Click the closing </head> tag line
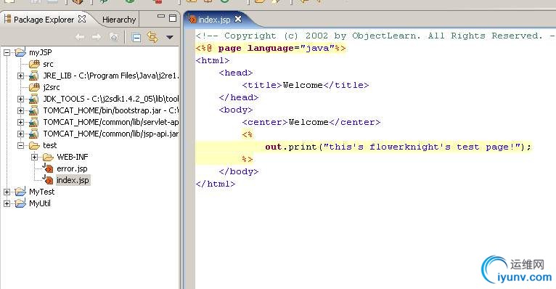Screen dimensions: 556x289 [239, 97]
